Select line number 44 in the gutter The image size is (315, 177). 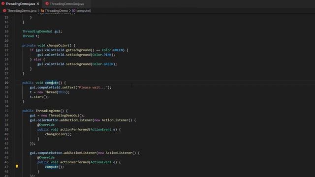(x=6, y=153)
